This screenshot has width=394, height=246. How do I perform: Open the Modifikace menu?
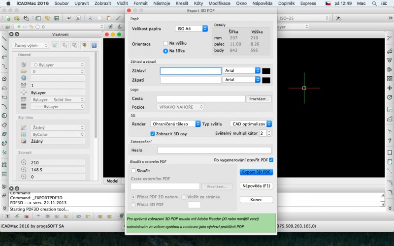[219, 3]
